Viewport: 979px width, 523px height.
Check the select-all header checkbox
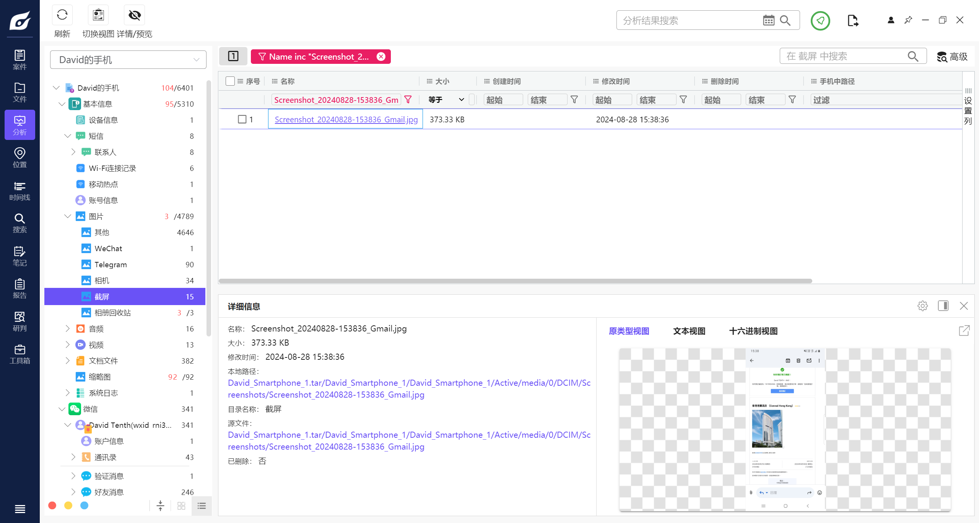click(230, 81)
